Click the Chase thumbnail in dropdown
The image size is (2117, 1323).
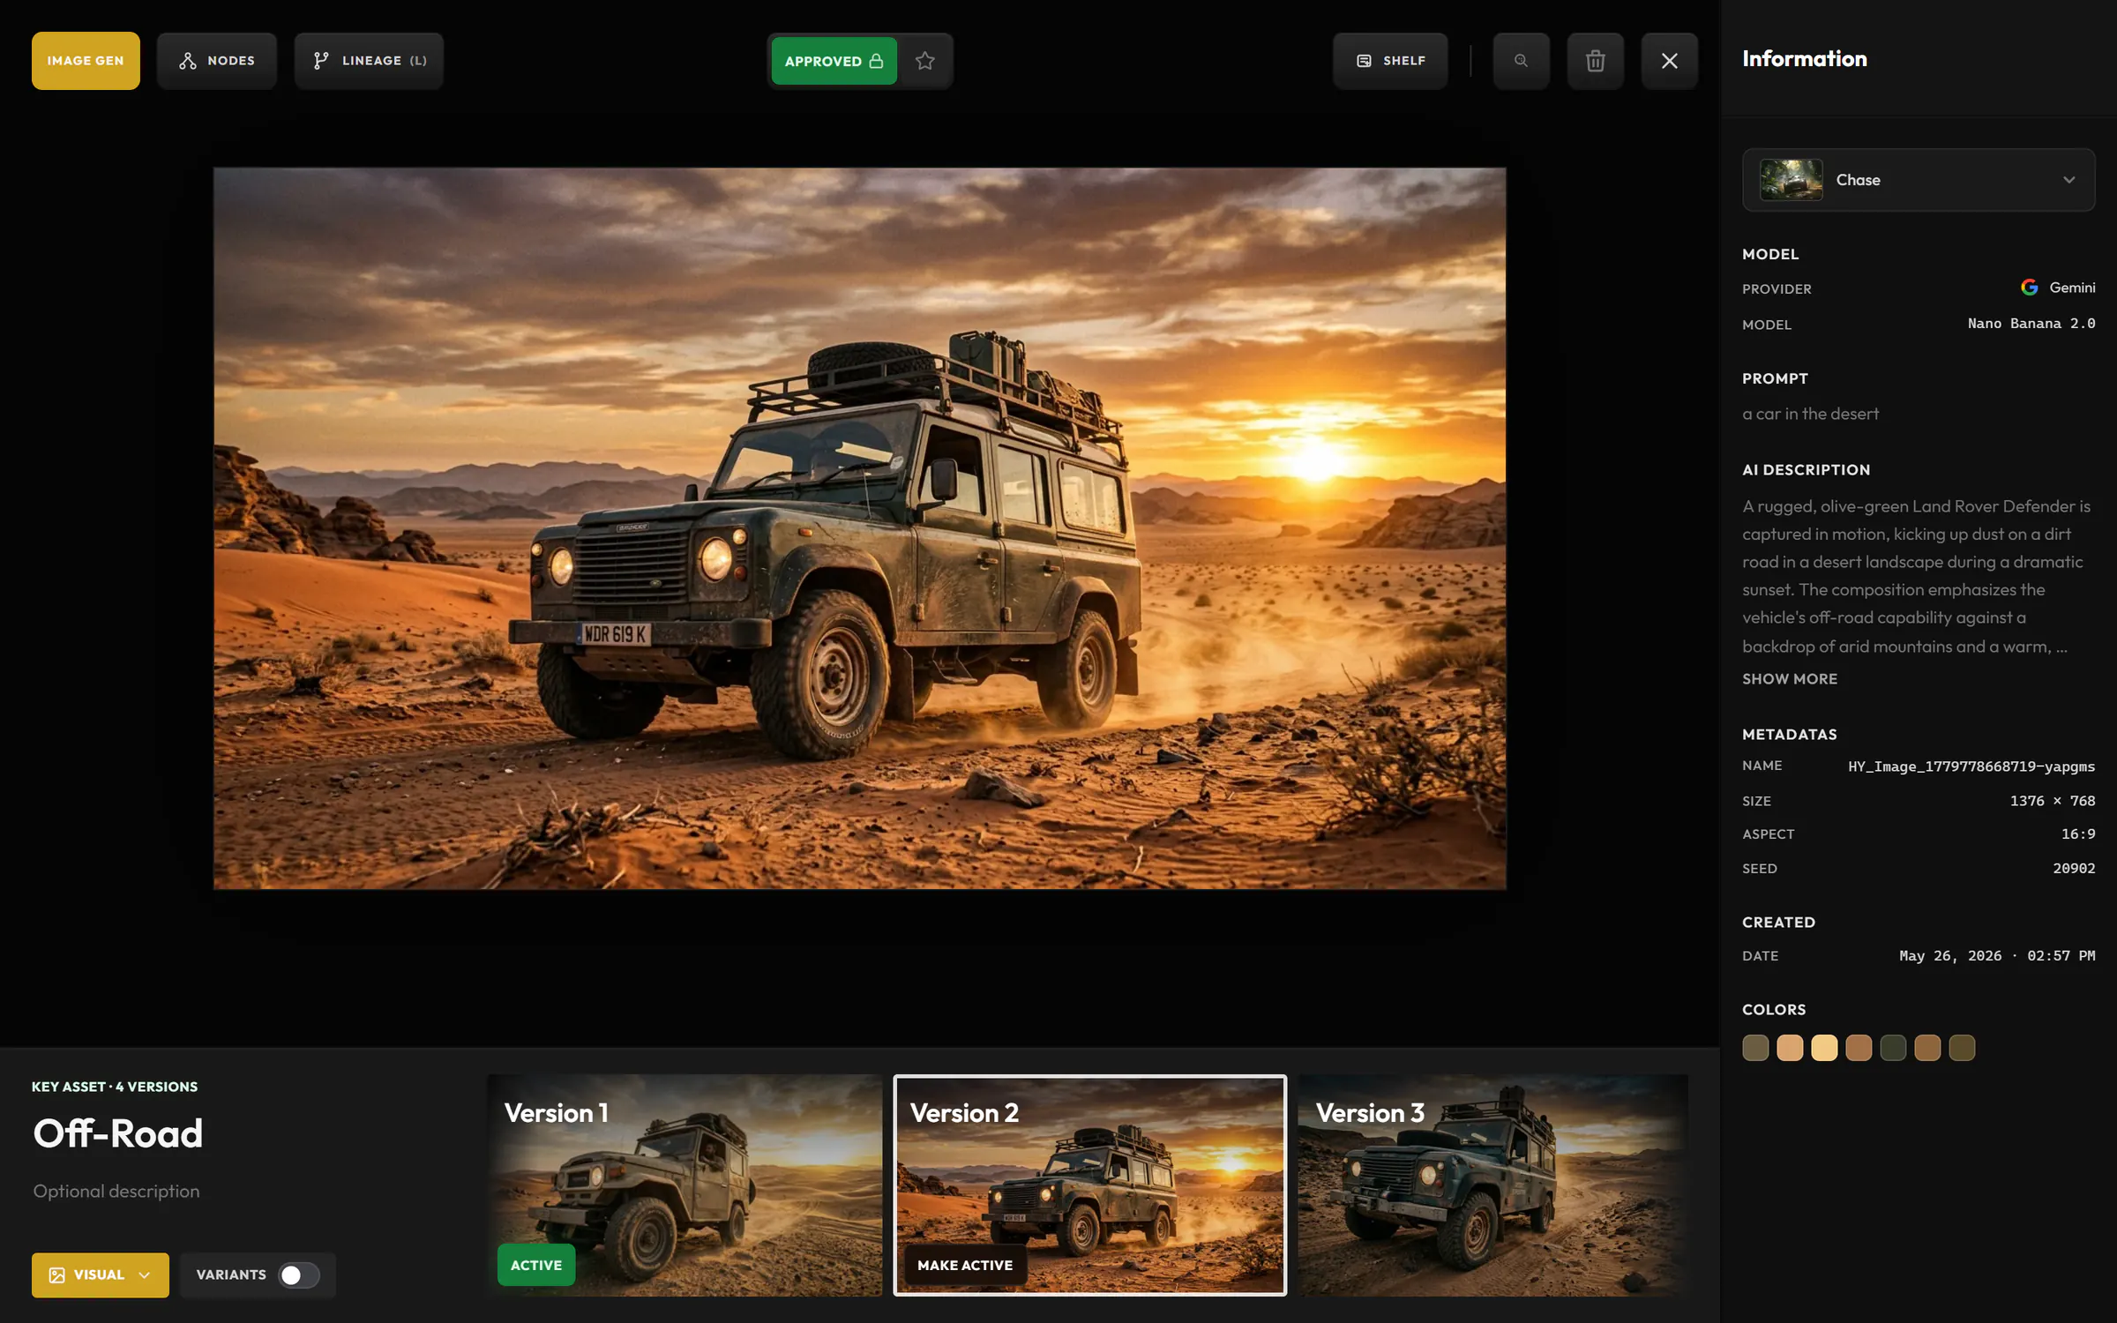1791,180
